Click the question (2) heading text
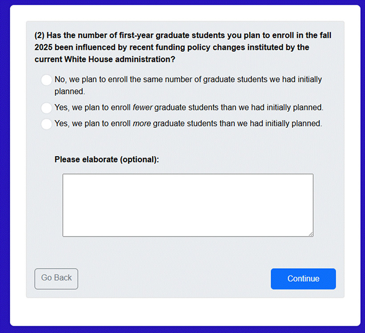This screenshot has height=333, width=365. [x=182, y=47]
